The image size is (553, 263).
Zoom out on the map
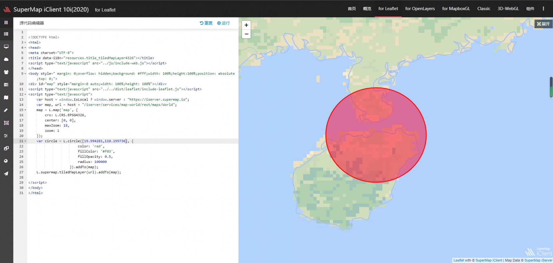(246, 34)
